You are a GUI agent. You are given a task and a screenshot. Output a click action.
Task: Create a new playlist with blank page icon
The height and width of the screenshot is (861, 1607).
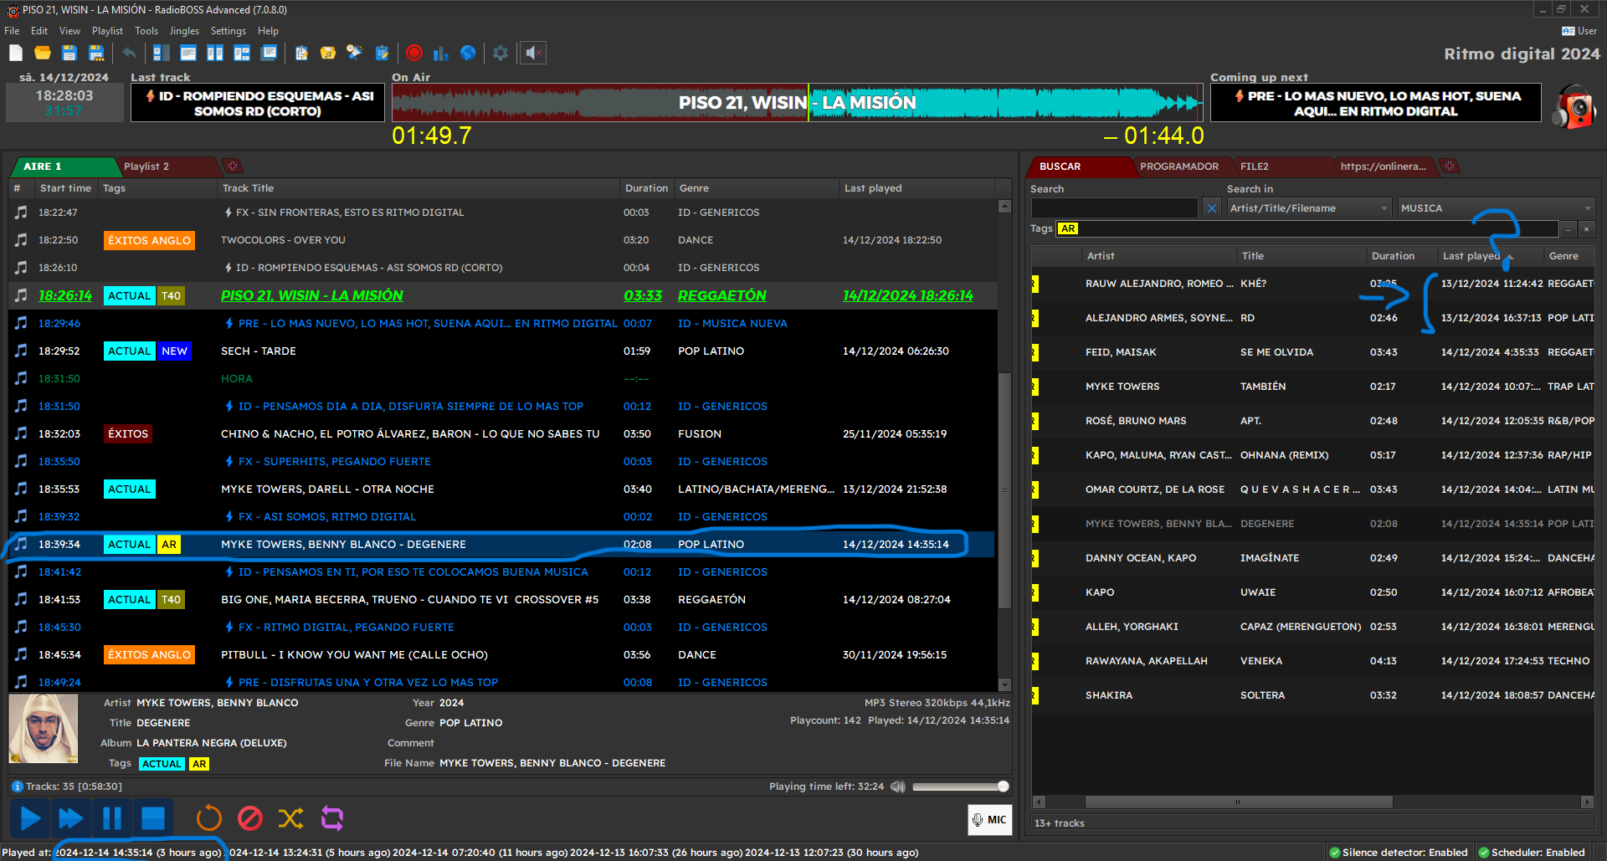pyautogui.click(x=16, y=53)
